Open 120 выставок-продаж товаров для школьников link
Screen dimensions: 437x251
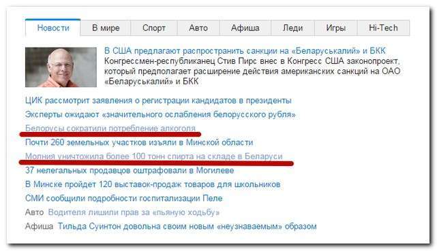coord(153,184)
